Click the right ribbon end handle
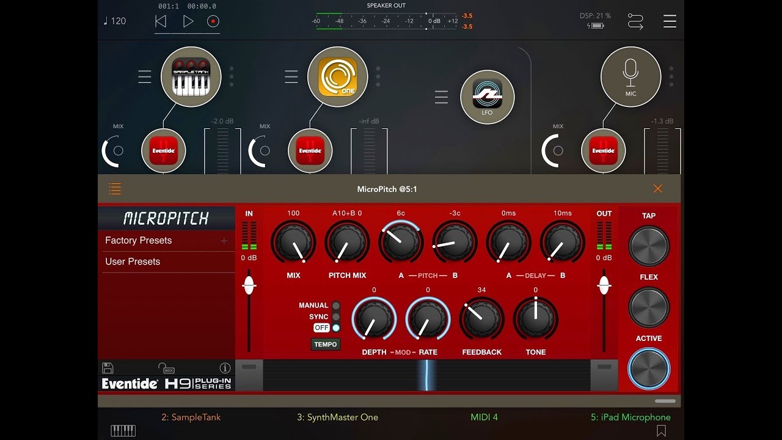This screenshot has width=782, height=440. point(604,375)
